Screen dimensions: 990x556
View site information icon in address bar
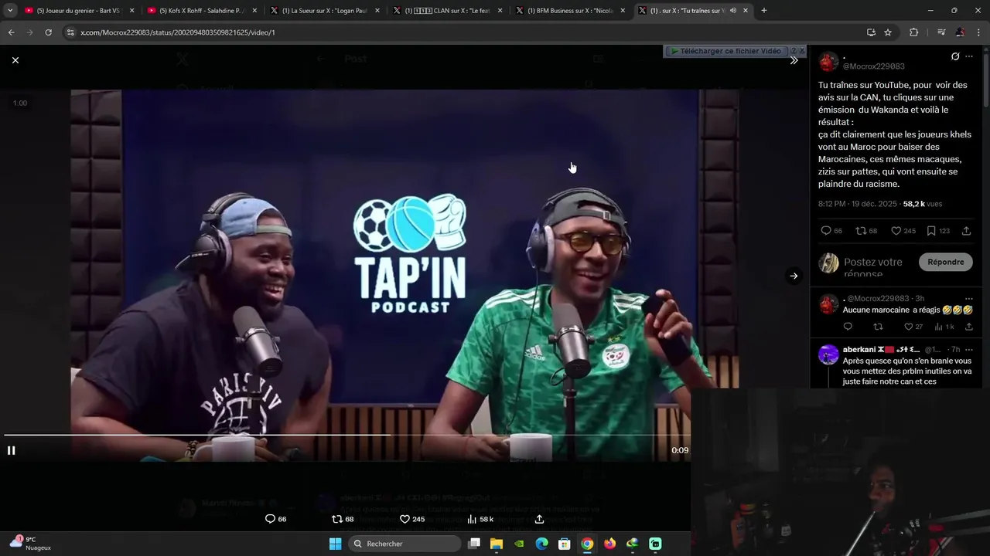click(x=70, y=32)
